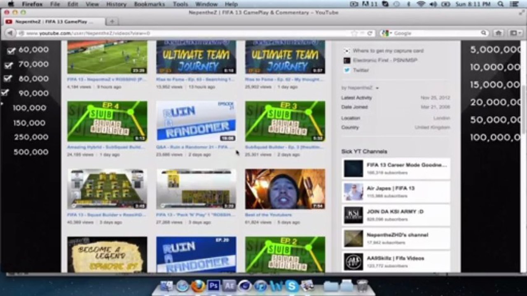This screenshot has width=527, height=296.
Task: Open Rise to Fame Ep. 62 thumbnail
Action: click(285, 57)
